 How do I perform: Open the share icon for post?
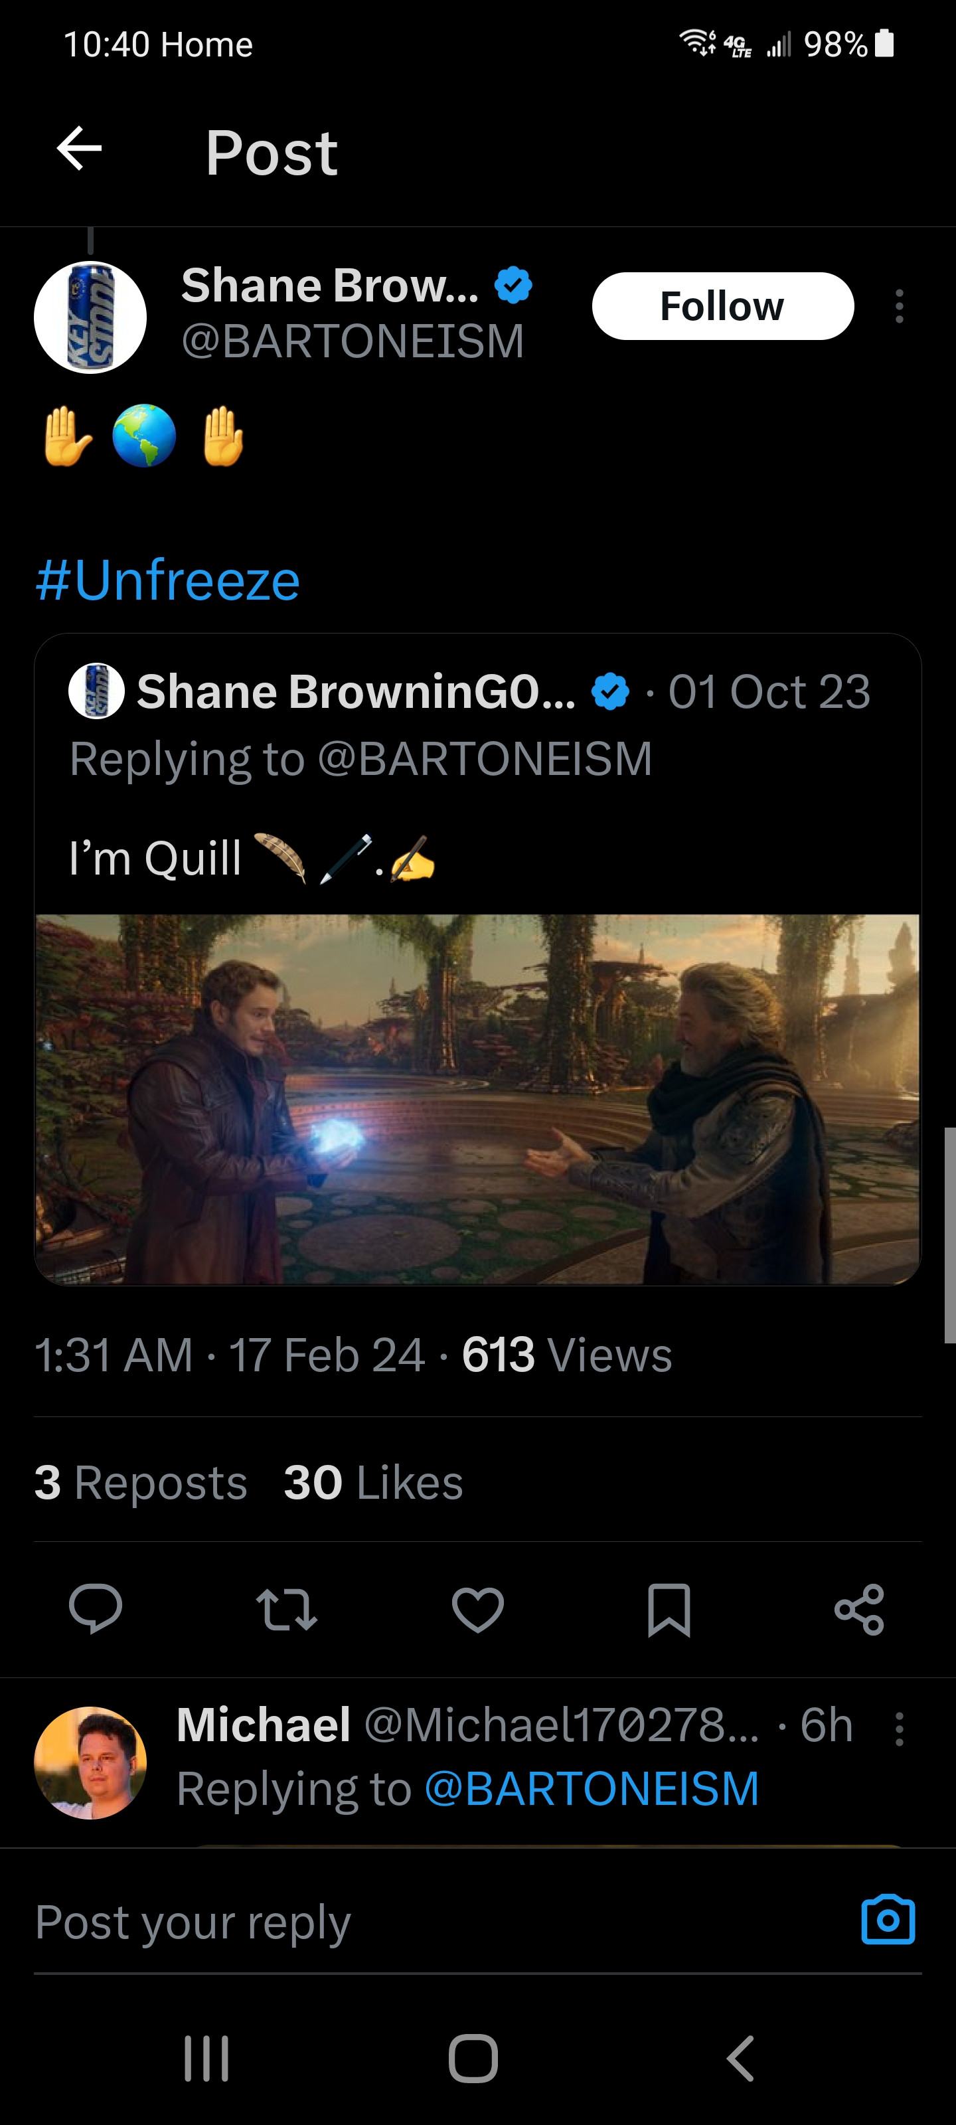click(x=860, y=1608)
